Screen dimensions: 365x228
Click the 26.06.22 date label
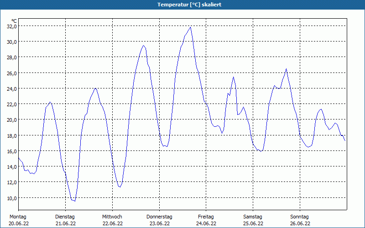[300, 223]
